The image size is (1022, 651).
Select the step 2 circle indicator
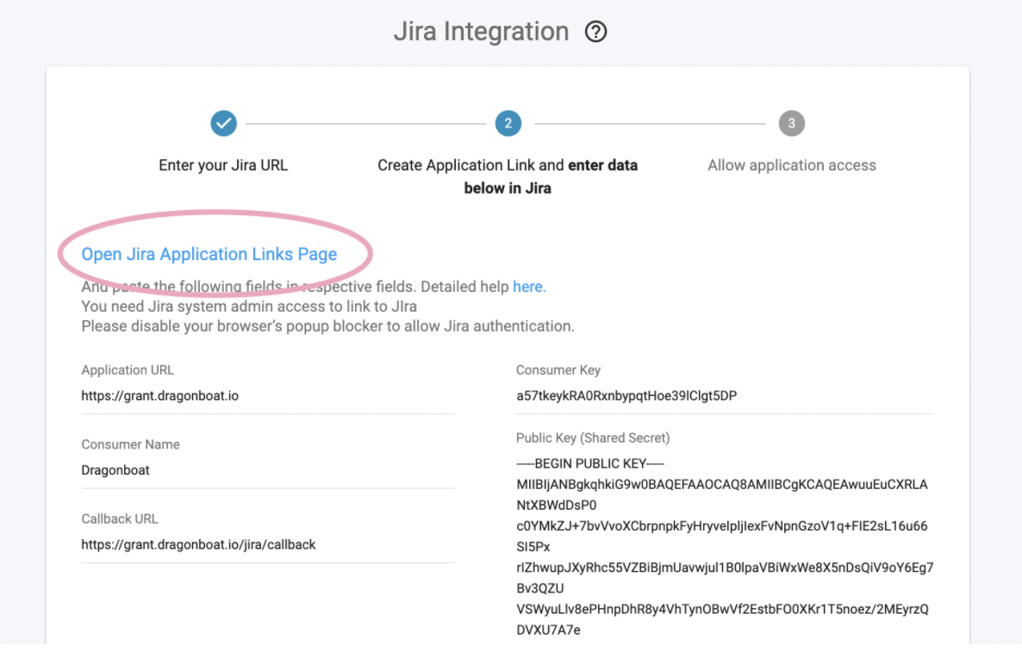click(x=508, y=123)
